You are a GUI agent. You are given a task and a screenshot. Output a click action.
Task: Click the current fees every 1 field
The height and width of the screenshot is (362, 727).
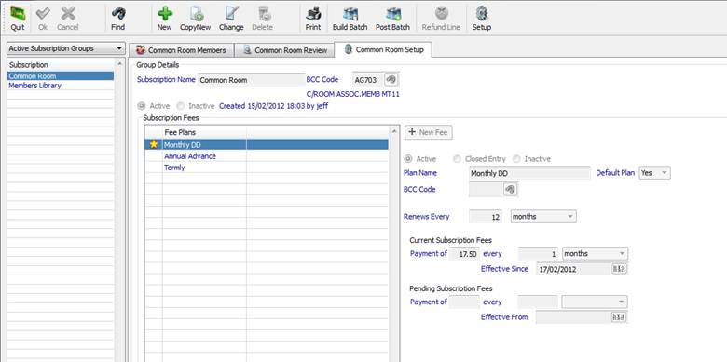coord(539,254)
